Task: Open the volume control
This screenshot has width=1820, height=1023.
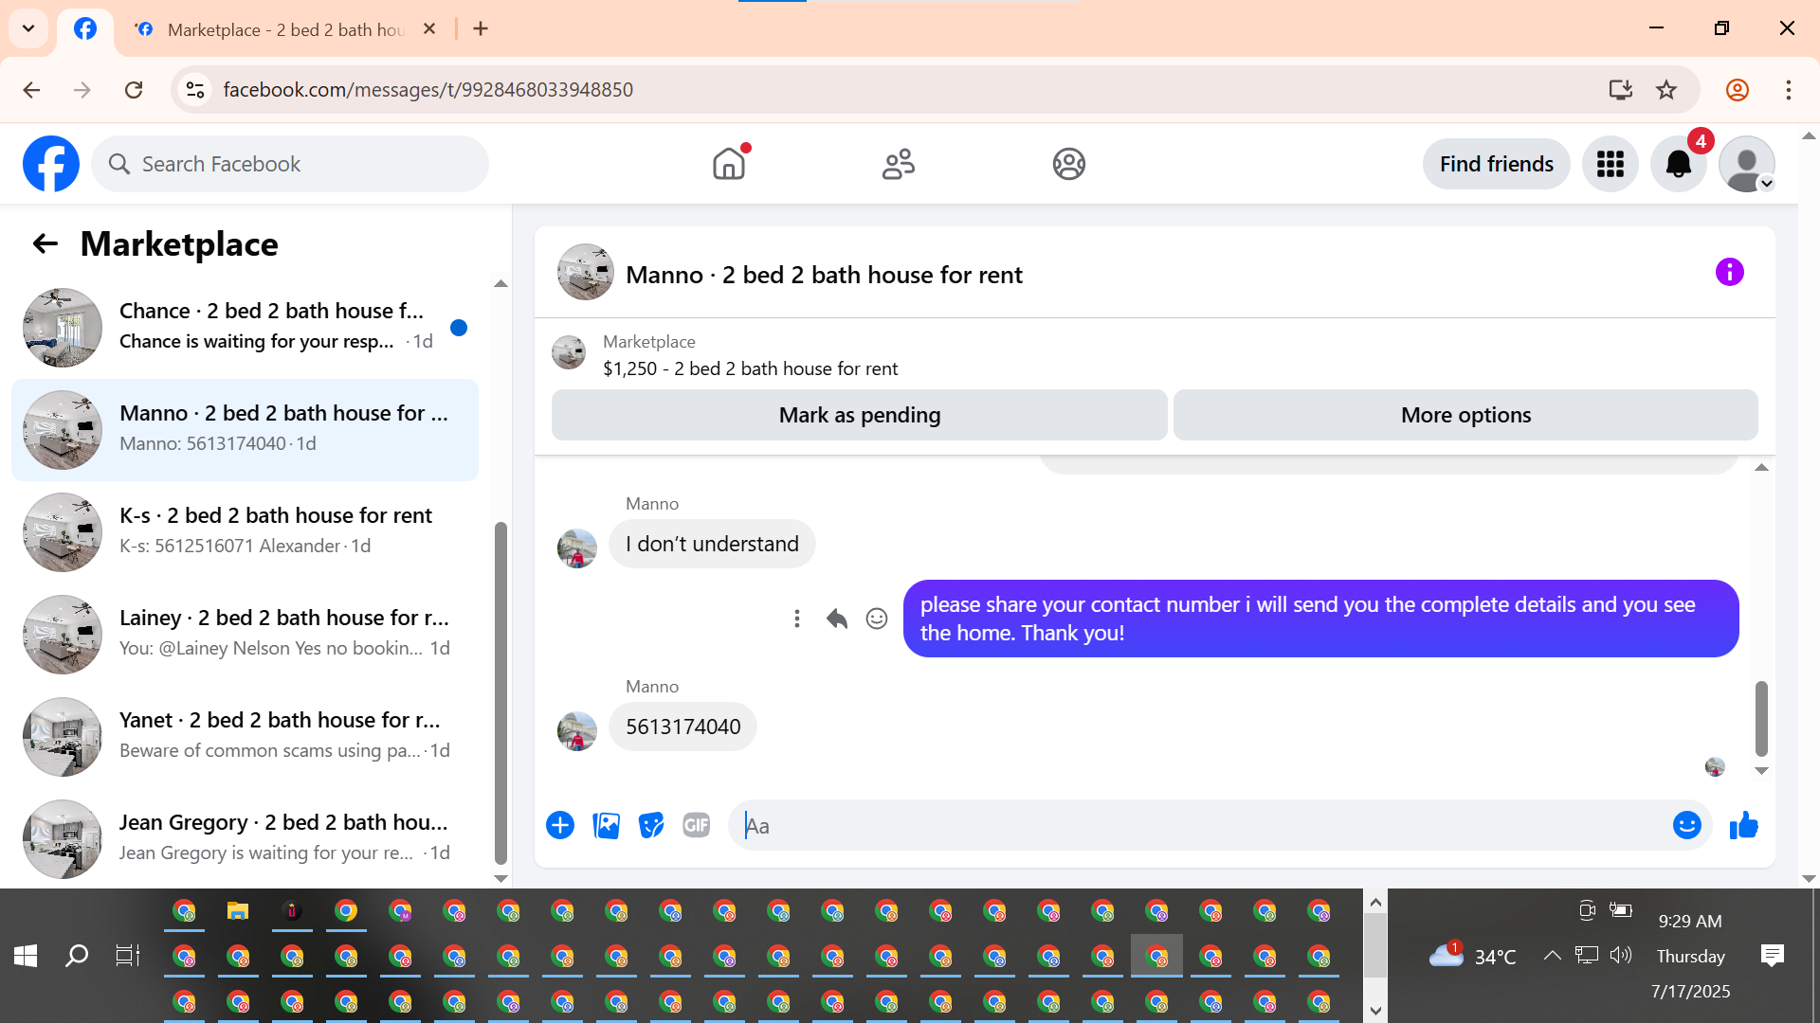Action: (x=1621, y=955)
